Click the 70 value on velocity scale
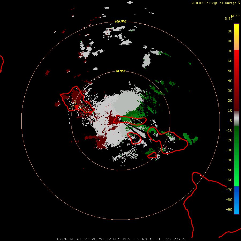This screenshot has height=241, width=241. pyautogui.click(x=230, y=51)
